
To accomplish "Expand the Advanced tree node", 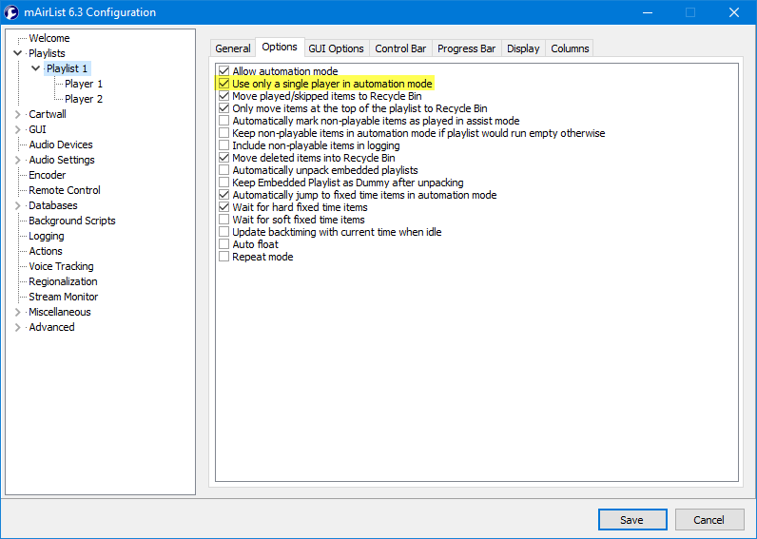I will click(18, 327).
